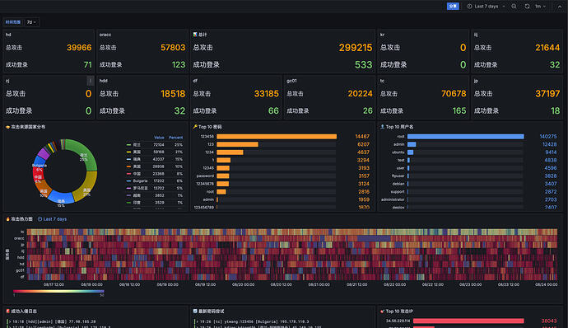
Task: Click the refresh dashboard icon
Action: click(x=527, y=6)
